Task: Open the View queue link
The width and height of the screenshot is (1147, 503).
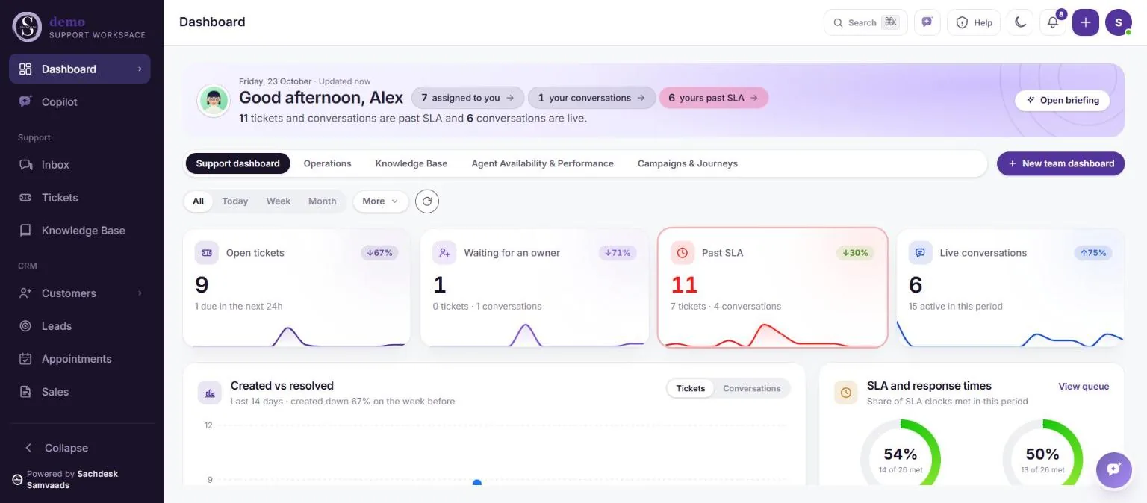Action: click(x=1084, y=387)
